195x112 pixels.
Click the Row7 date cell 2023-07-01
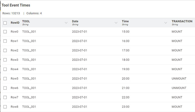[80, 97]
